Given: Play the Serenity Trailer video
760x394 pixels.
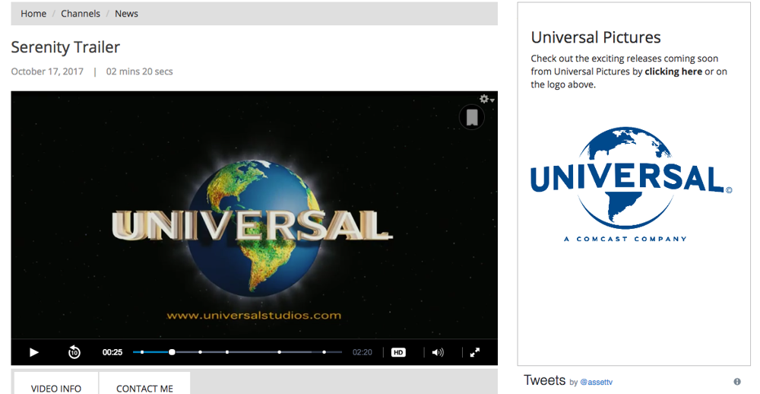Looking at the screenshot, I should 34,352.
